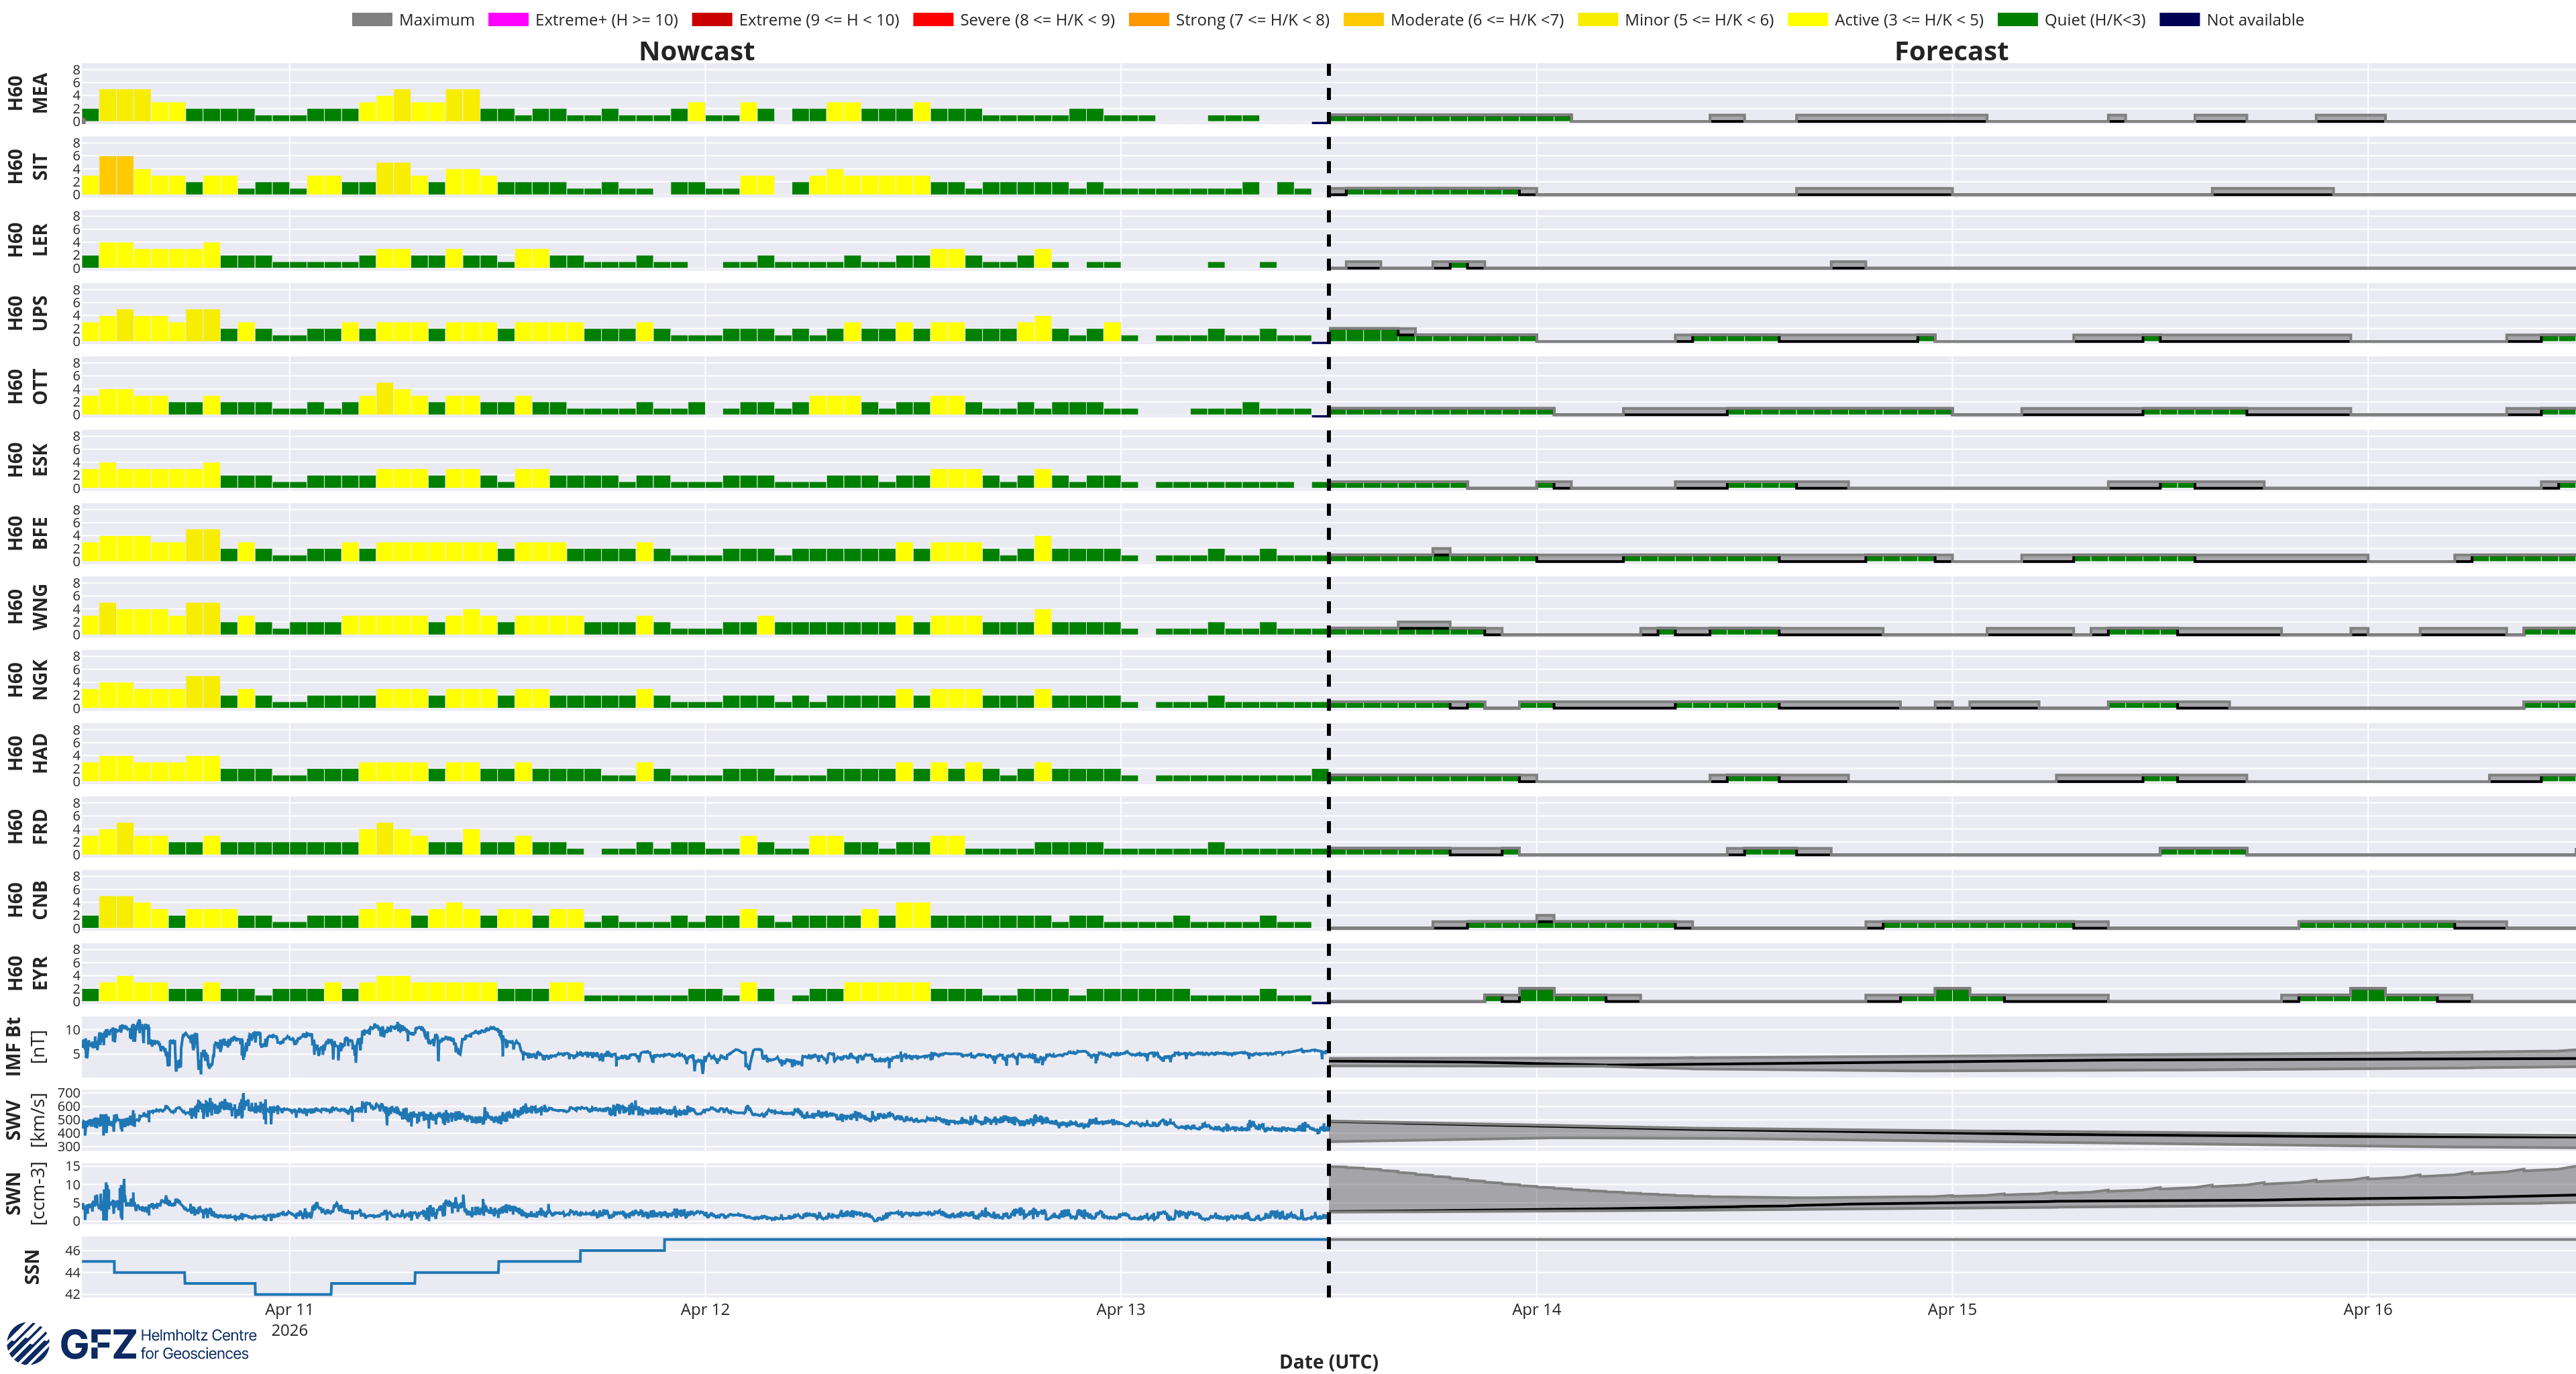Screen dimensions: 2576x1374
Task: Click the H60 MEA axis label
Action: pos(27,93)
